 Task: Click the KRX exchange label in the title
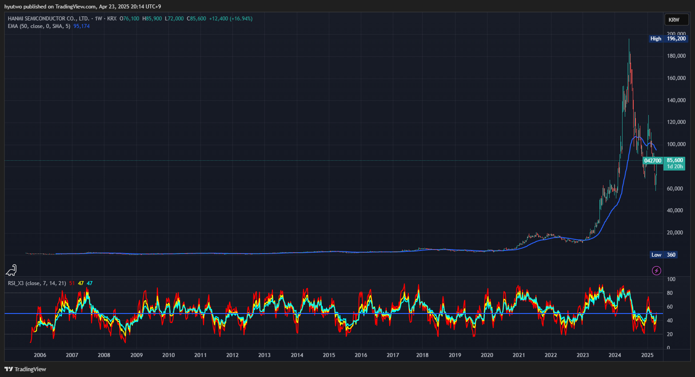click(112, 19)
